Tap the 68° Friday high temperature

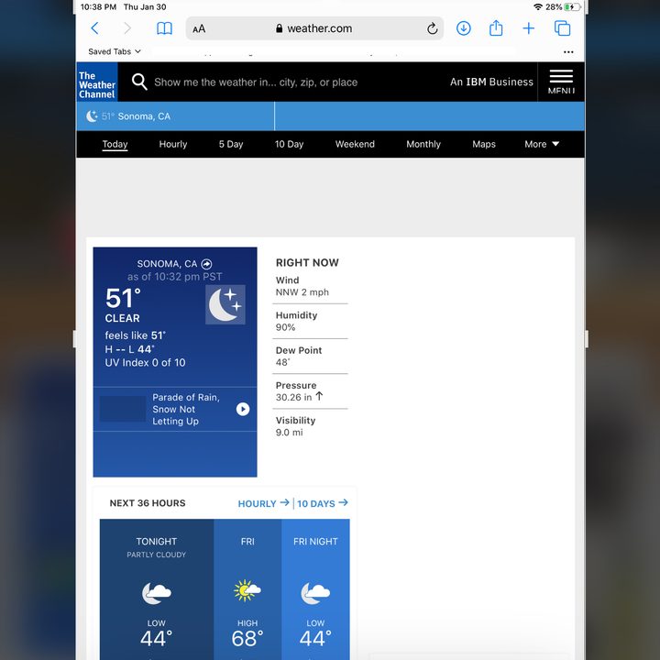coord(247,638)
